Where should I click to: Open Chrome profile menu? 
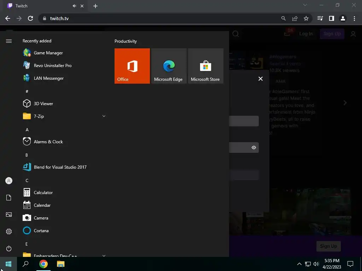click(x=343, y=18)
